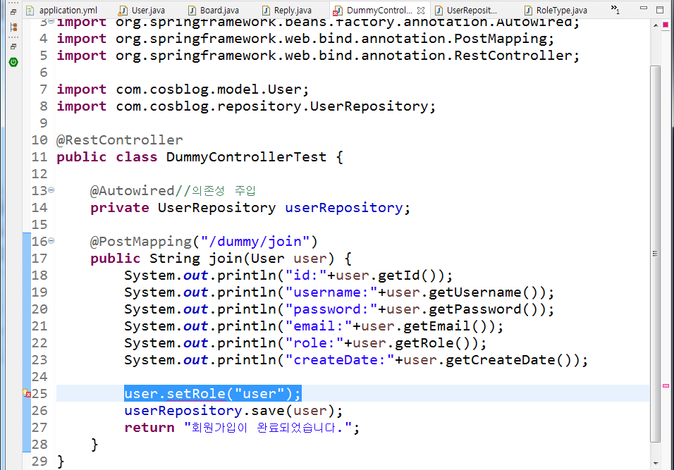The height and width of the screenshot is (470, 674).
Task: Collapse the join method fold on line 16
Action: click(51, 240)
